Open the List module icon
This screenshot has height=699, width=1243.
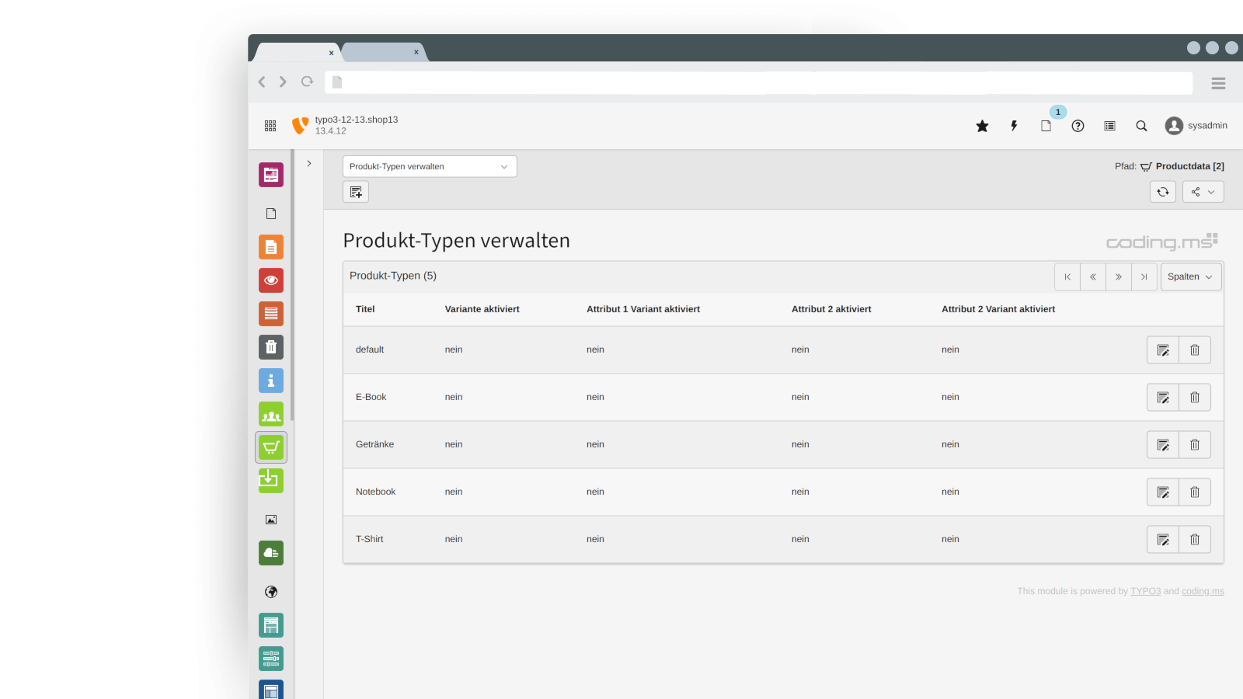[x=271, y=314]
